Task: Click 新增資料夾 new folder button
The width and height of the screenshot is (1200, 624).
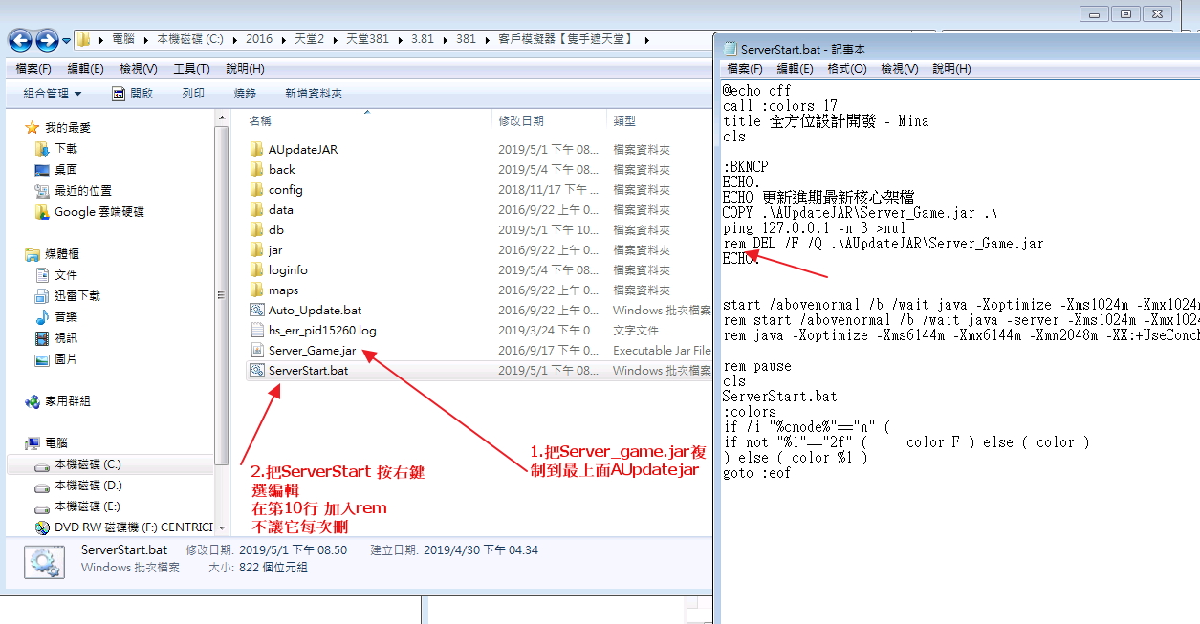Action: (314, 94)
